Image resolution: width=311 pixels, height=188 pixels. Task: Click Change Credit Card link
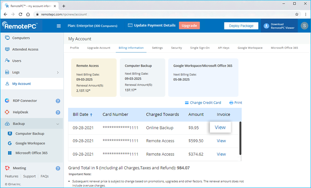(x=203, y=103)
